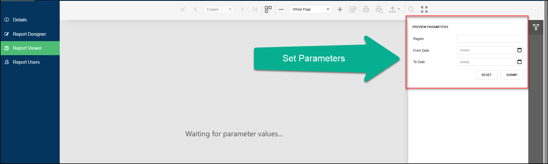Zoom out with minus icon

pos(281,9)
